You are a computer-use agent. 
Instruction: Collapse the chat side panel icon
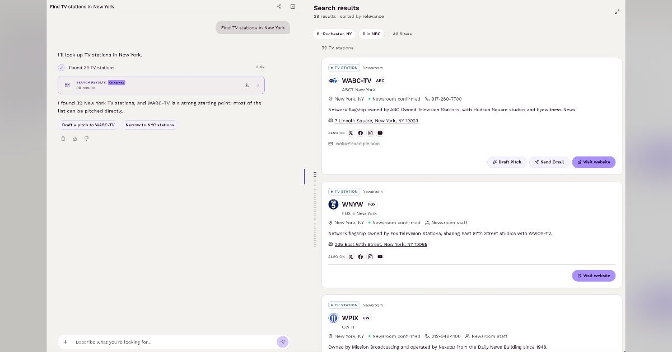tap(292, 7)
